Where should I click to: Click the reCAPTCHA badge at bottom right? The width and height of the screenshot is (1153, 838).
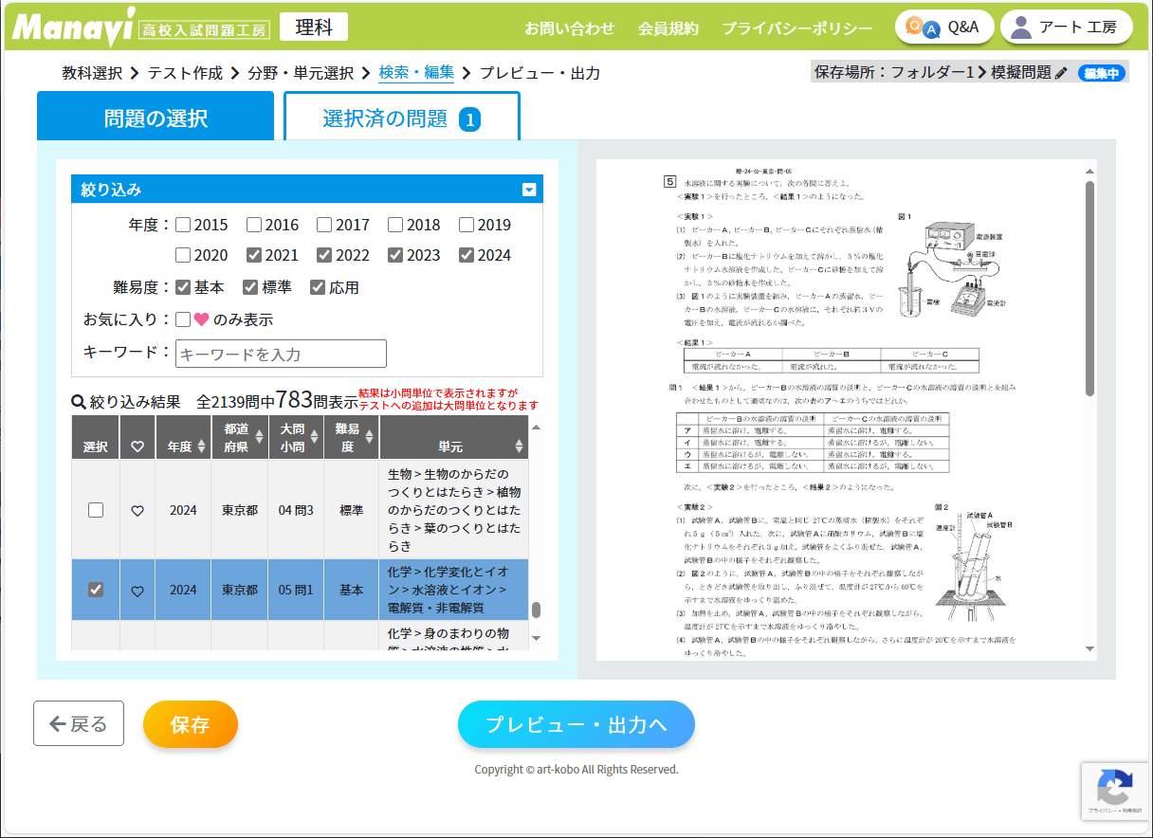[x=1115, y=792]
